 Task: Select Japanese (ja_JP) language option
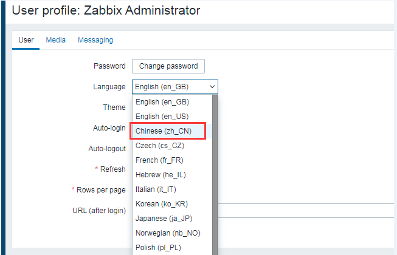pyautogui.click(x=164, y=219)
